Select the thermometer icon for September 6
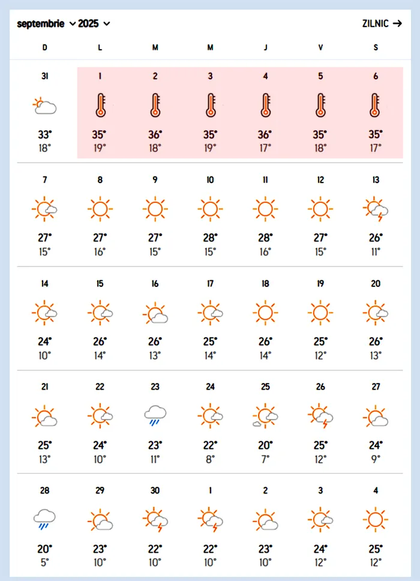 point(376,106)
